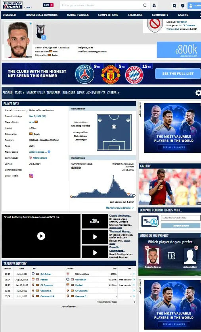Play the Gareth Southgate video thumbnail

point(95,252)
